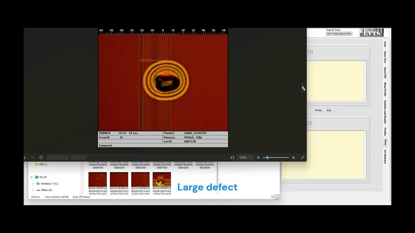
Task: Switch Explorer to large icons view
Action: pos(277,197)
